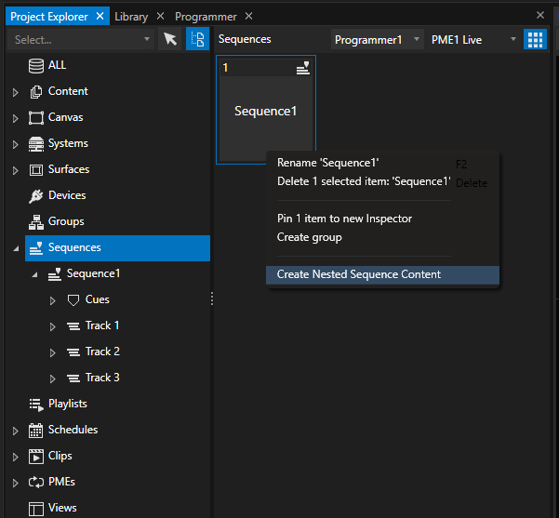The width and height of the screenshot is (559, 518).
Task: Expand the PMEs tree node
Action: 15,483
